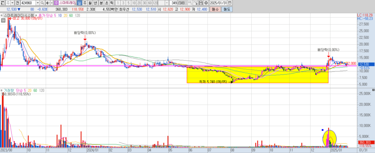Select the 120 interval button
The image size is (375, 153).
155,3
